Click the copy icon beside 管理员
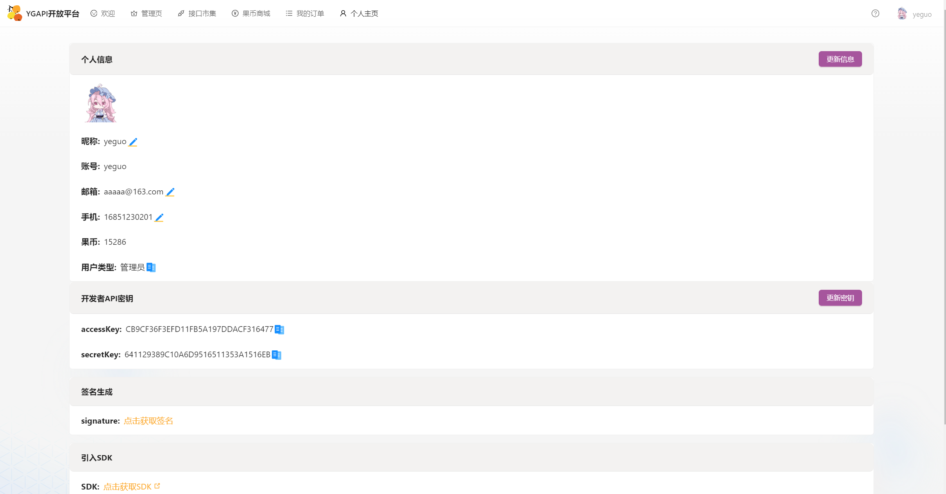Image resolution: width=946 pixels, height=494 pixels. (151, 268)
